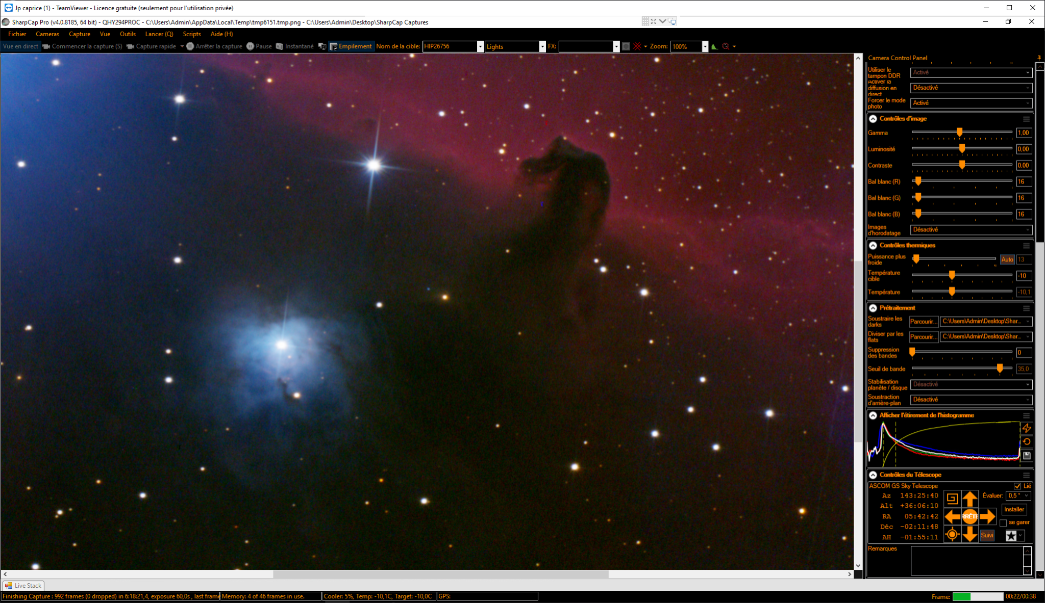Open the Zoom 100% dropdown

pos(705,46)
